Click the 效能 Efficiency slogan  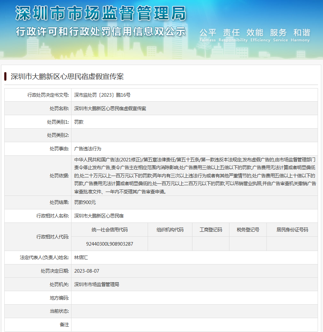(x=260, y=35)
